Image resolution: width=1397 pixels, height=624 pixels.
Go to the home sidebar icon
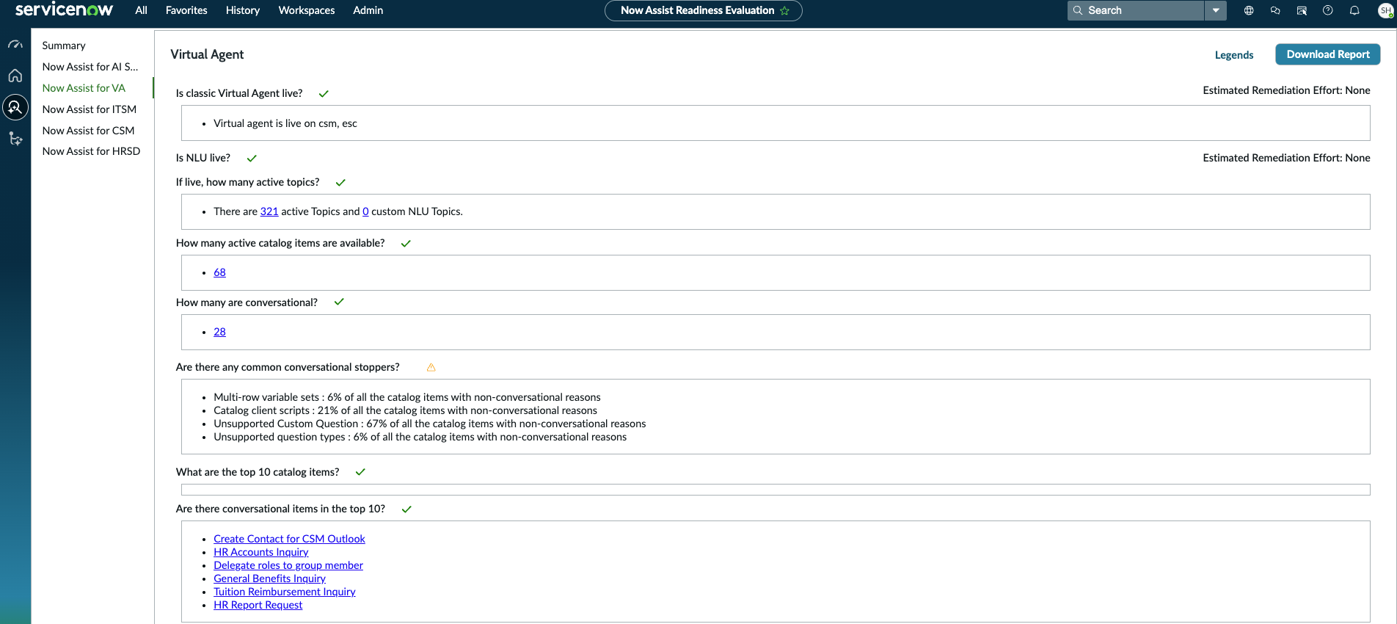(x=15, y=76)
